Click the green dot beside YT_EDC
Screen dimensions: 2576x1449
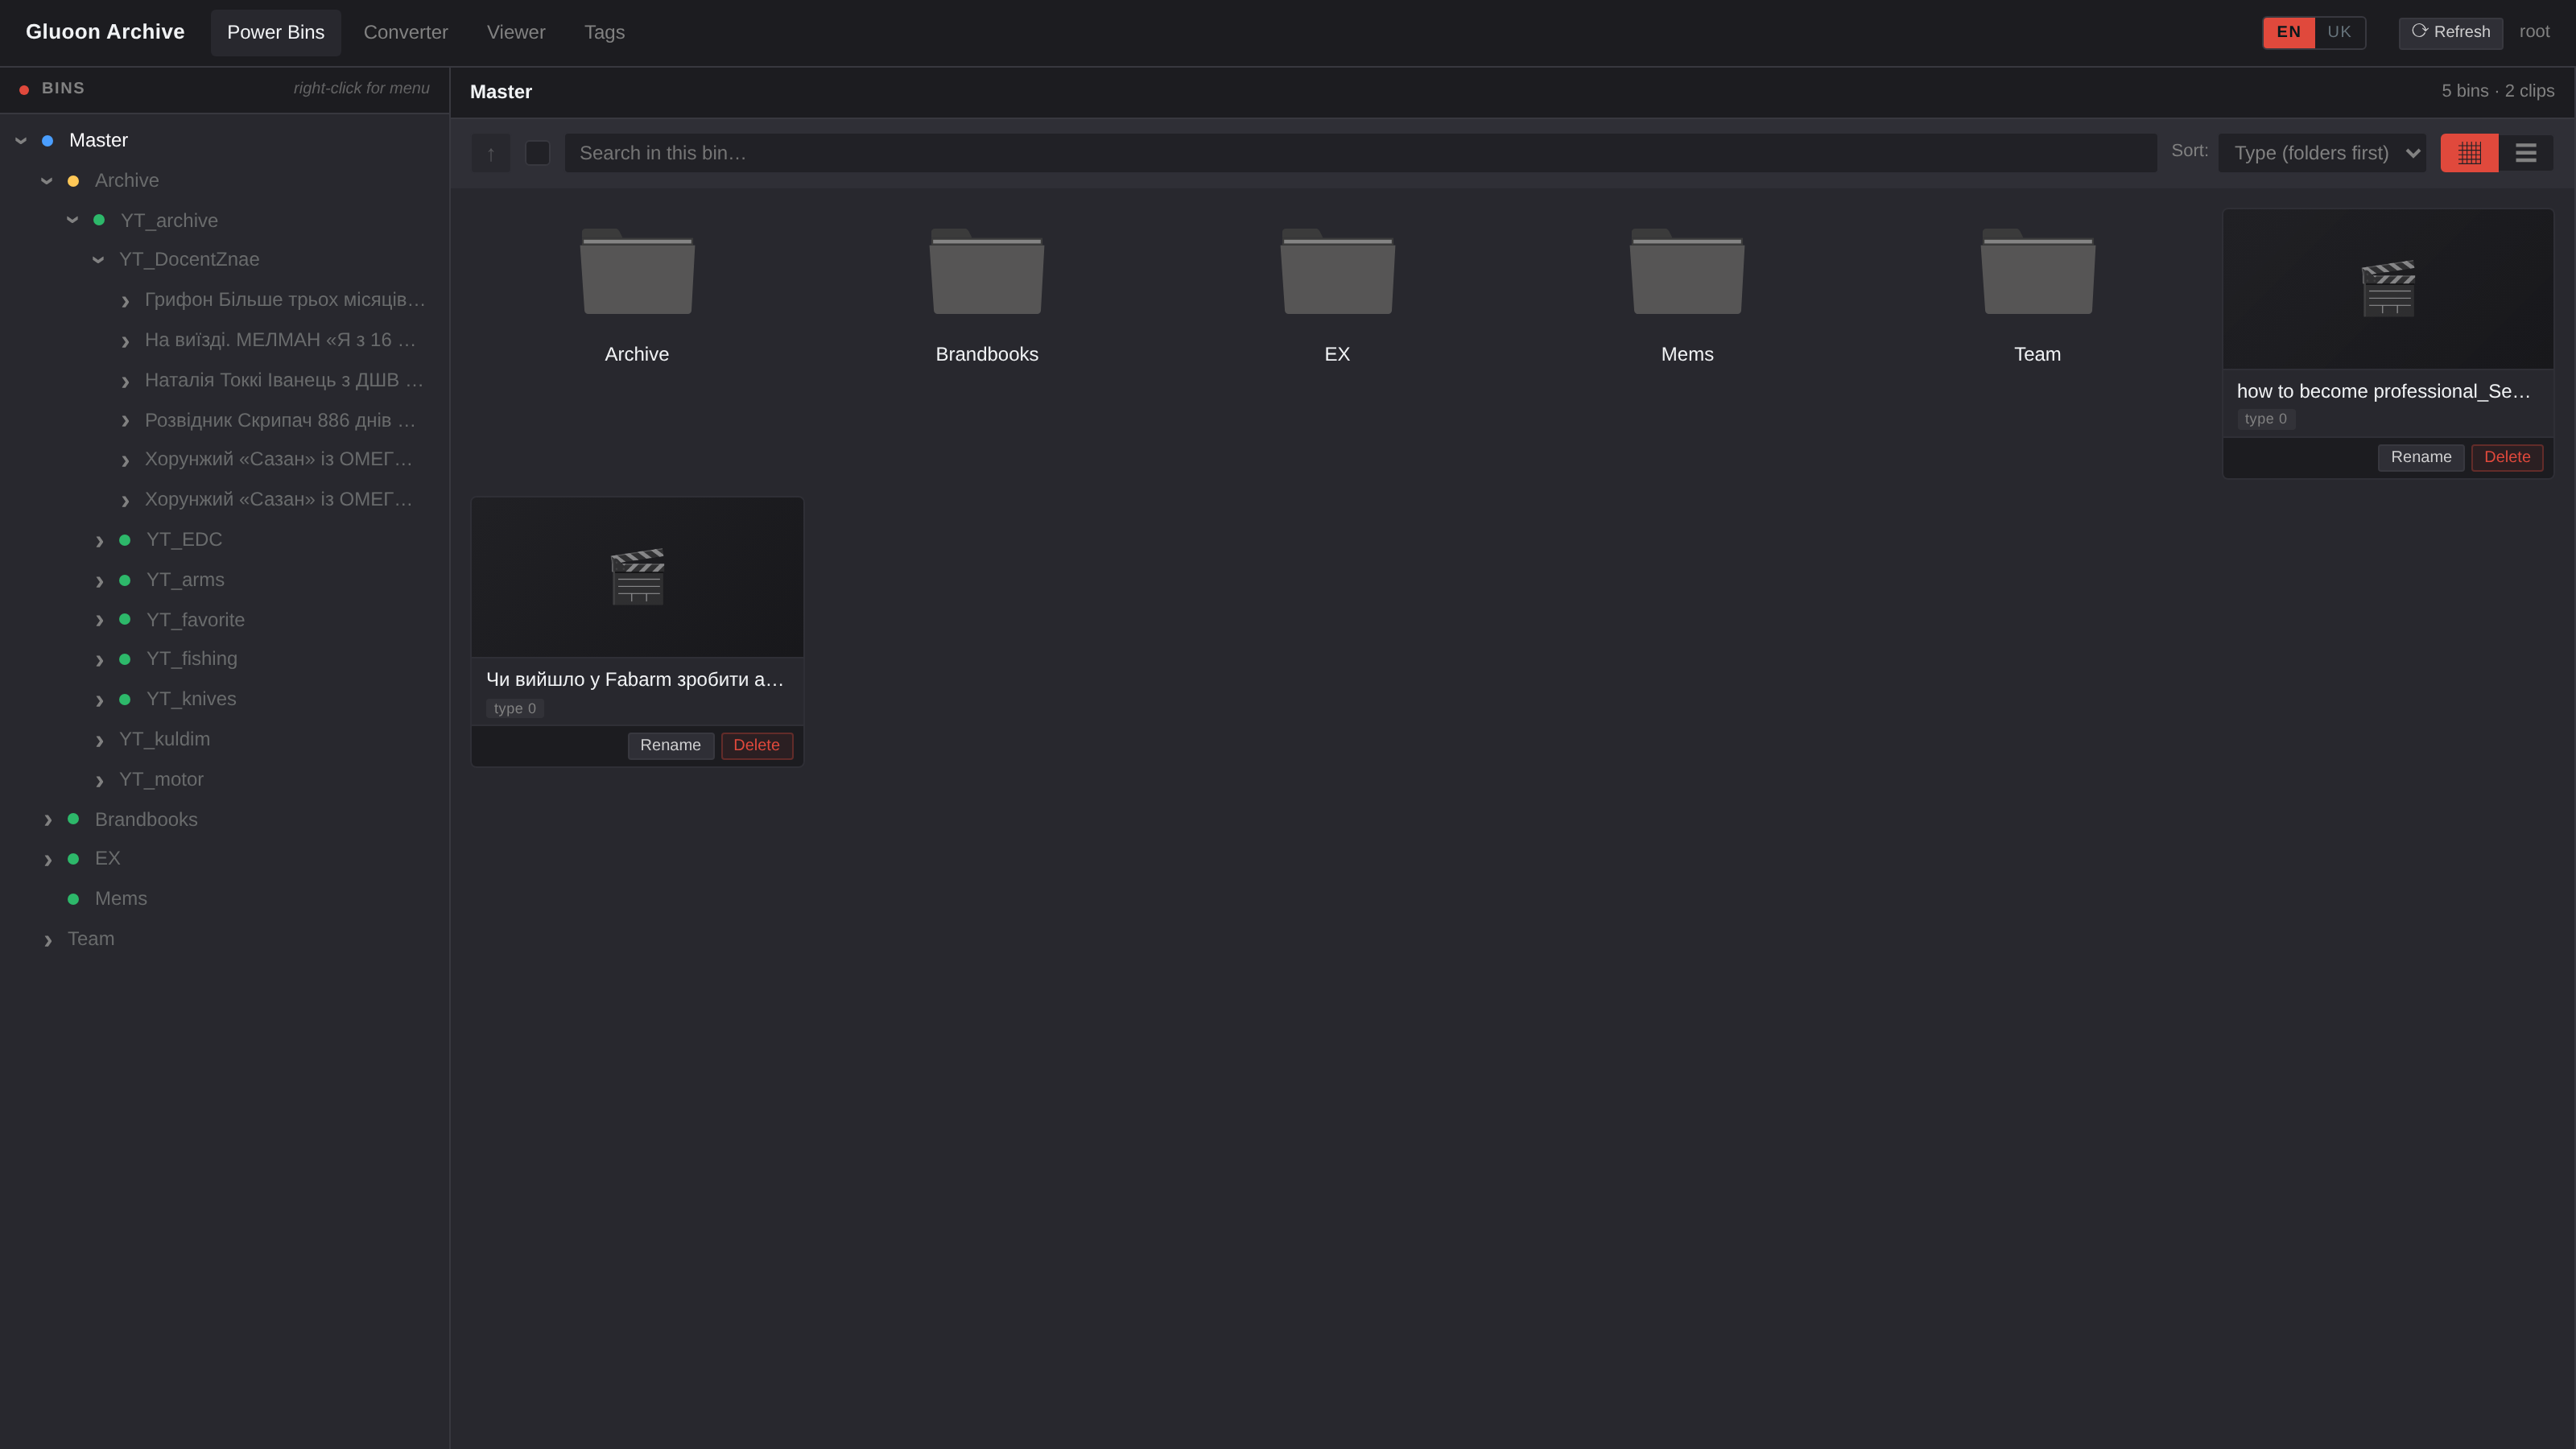[125, 540]
